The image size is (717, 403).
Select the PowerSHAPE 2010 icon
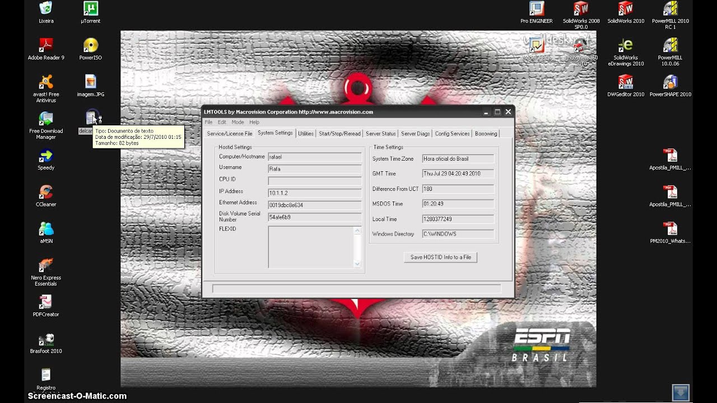pyautogui.click(x=671, y=82)
